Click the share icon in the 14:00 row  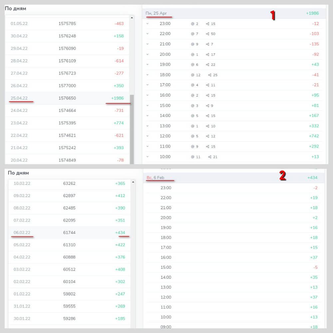point(208,116)
